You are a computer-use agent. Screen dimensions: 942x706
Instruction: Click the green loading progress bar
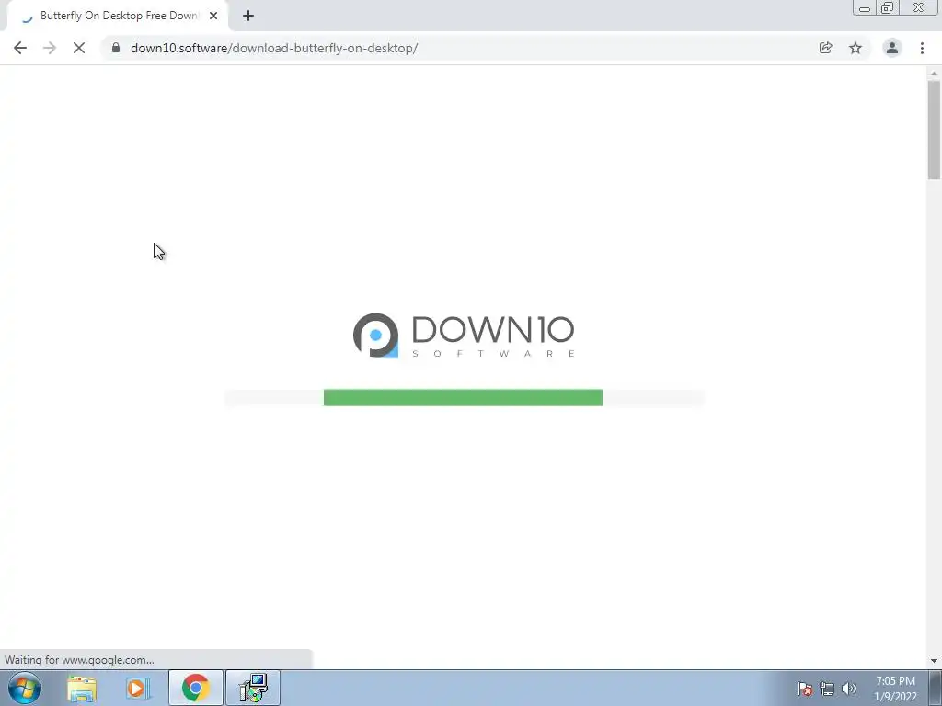pos(463,397)
